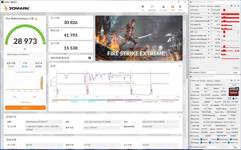Image resolution: width=241 pixels, height=150 pixels.
Task: Open Fan Speed (RPM) sensor dropdown
Action: (208, 28)
